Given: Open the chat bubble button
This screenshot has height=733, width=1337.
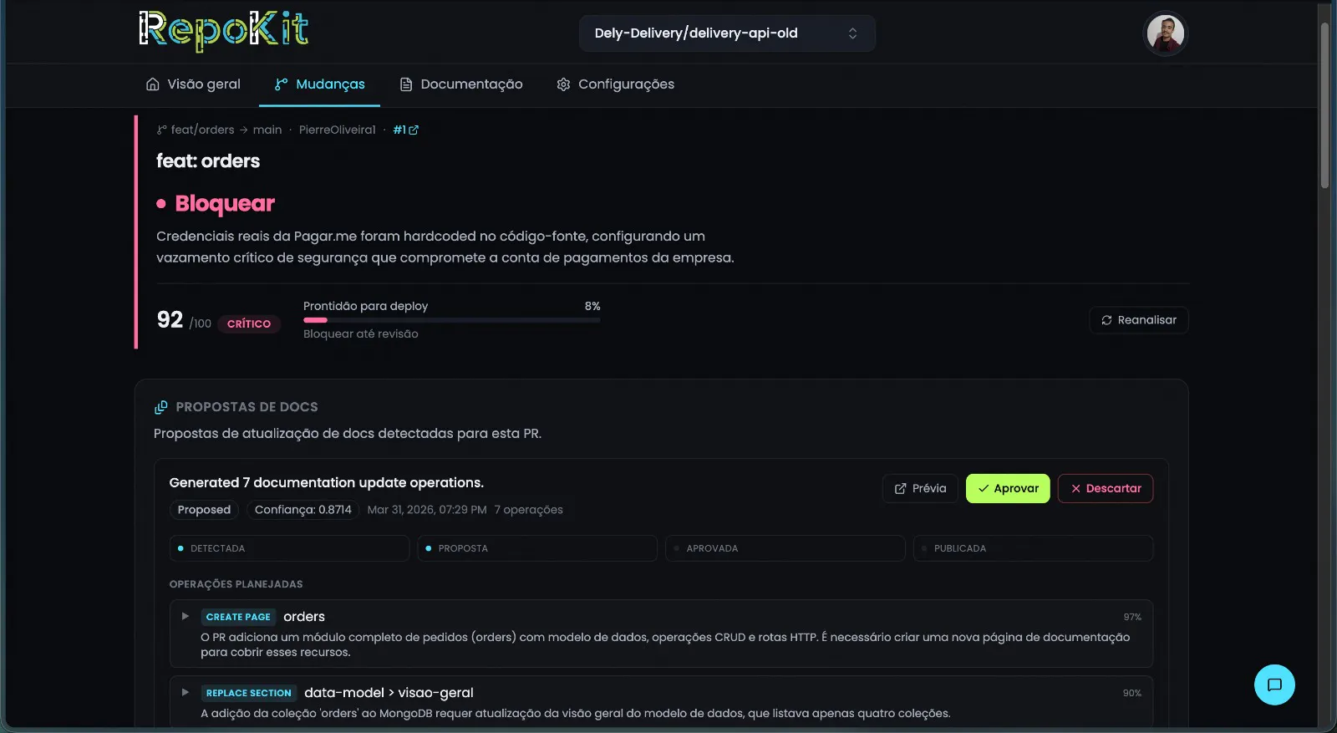Looking at the screenshot, I should click(x=1274, y=685).
